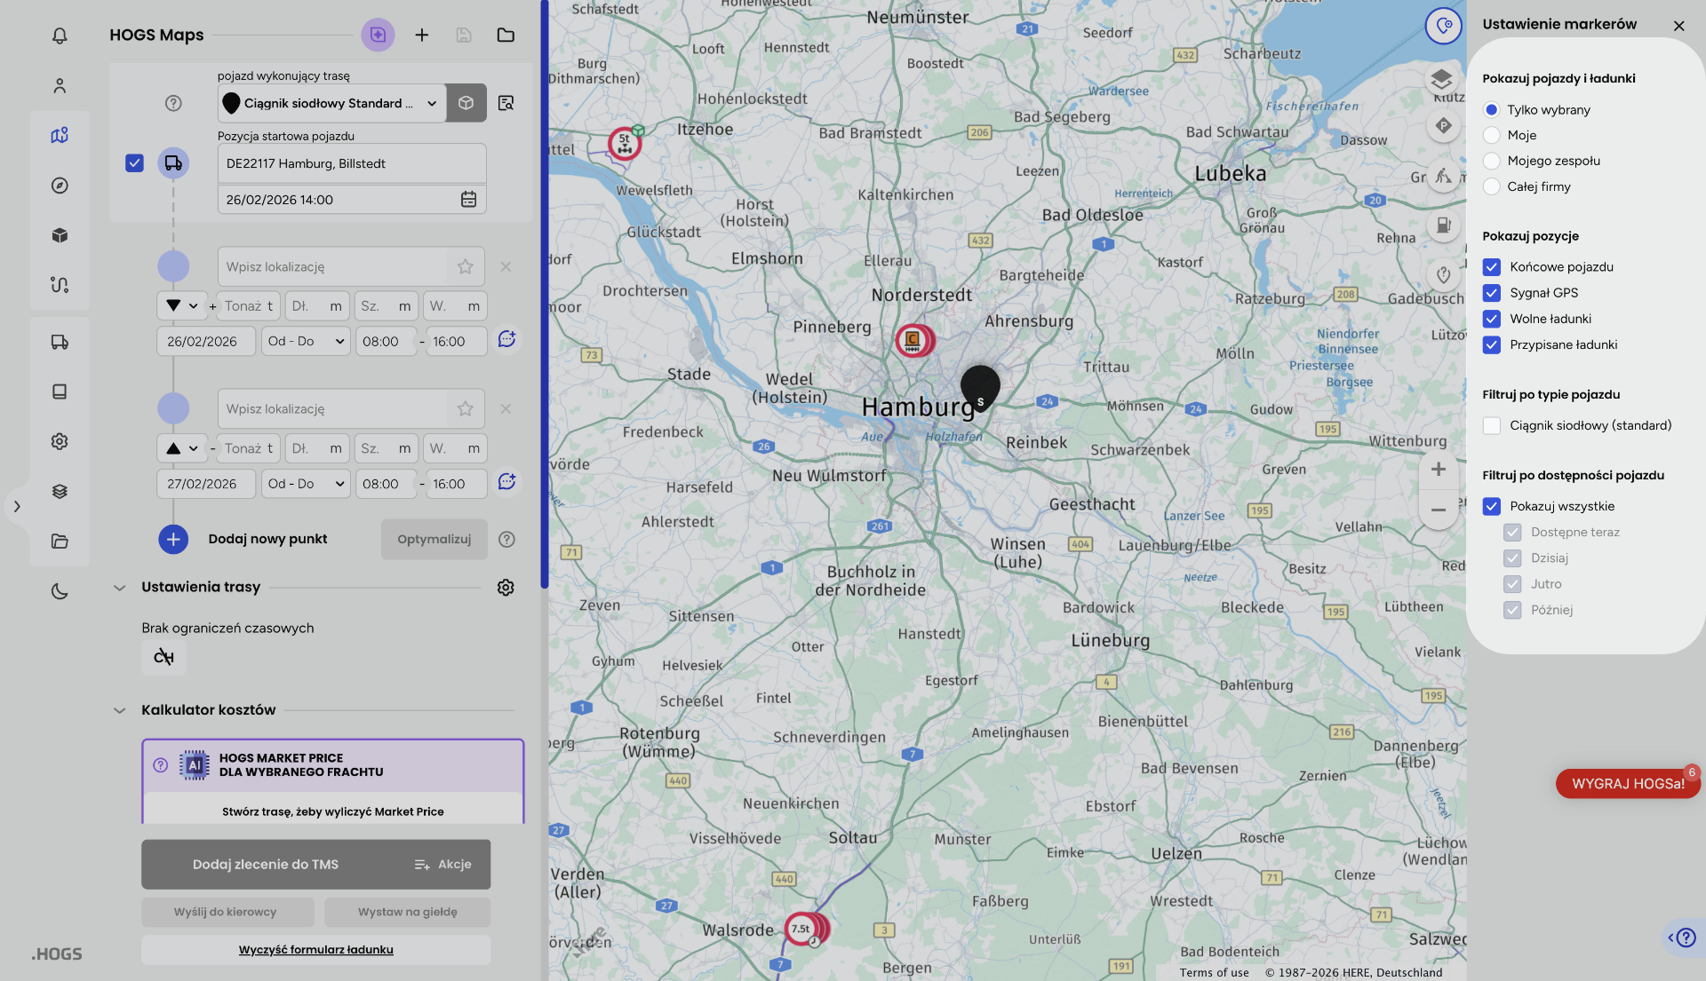Click the map zoom in plus button
Screen dimensions: 1706x981
pos(1438,470)
